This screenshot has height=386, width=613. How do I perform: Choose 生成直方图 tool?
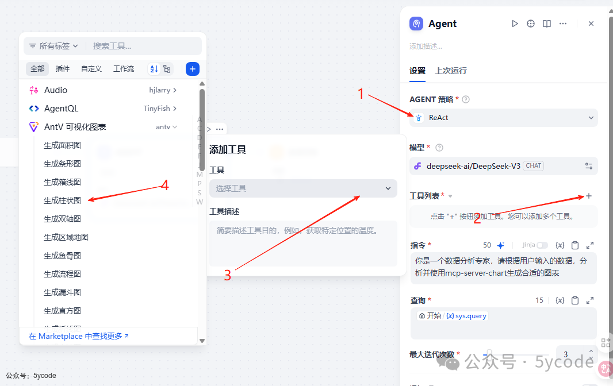pos(62,311)
